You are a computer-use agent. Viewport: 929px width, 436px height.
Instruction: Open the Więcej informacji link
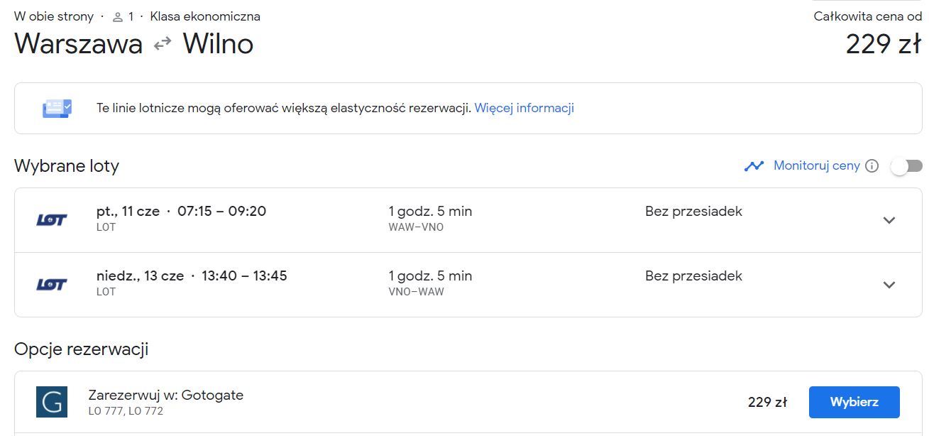pos(524,108)
